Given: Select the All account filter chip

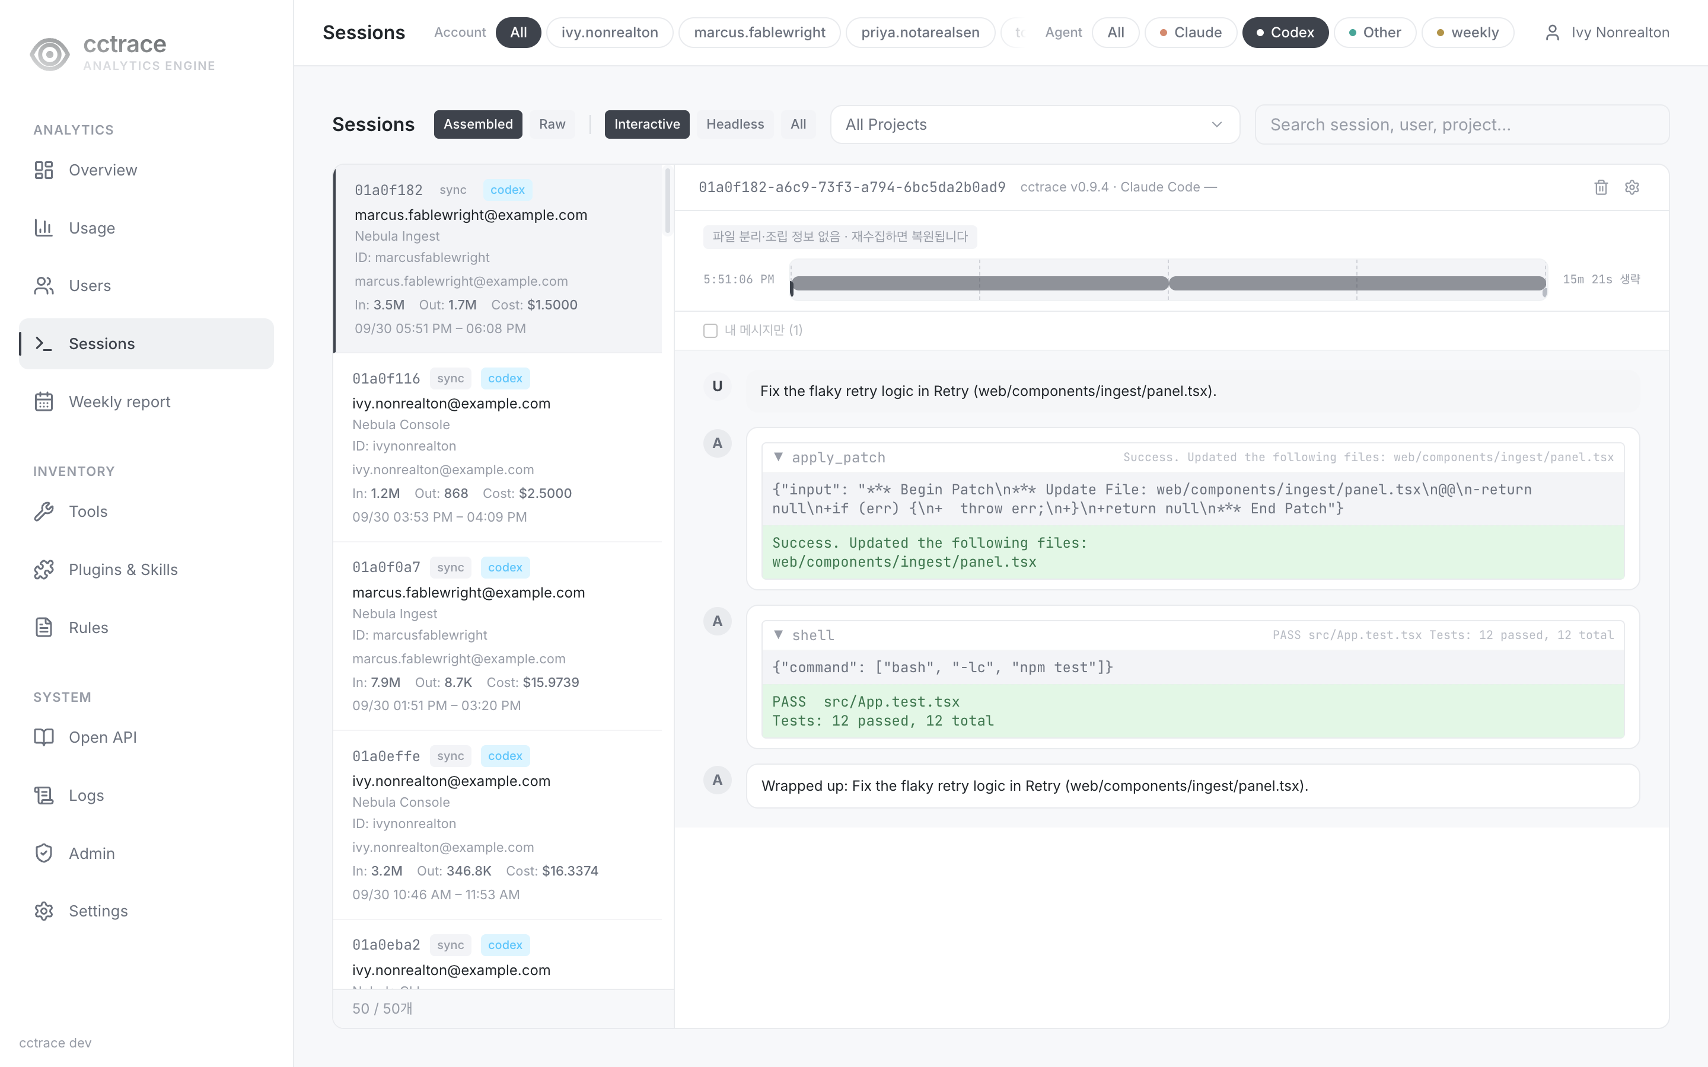Looking at the screenshot, I should pyautogui.click(x=518, y=33).
